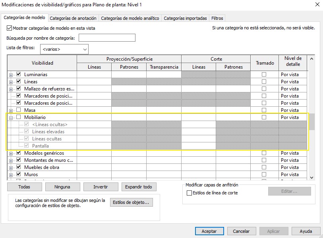Go to Categorías importadas tab
Screen dimensions: 323x238
tap(185, 18)
